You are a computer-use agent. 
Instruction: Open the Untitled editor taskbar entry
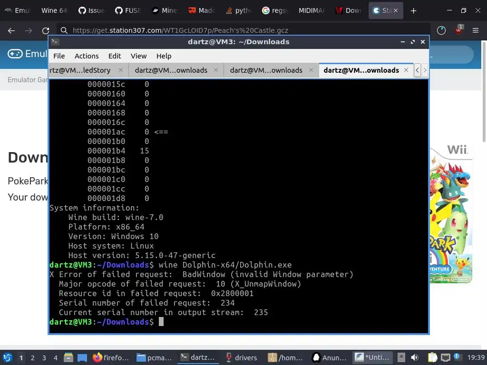tap(373, 357)
